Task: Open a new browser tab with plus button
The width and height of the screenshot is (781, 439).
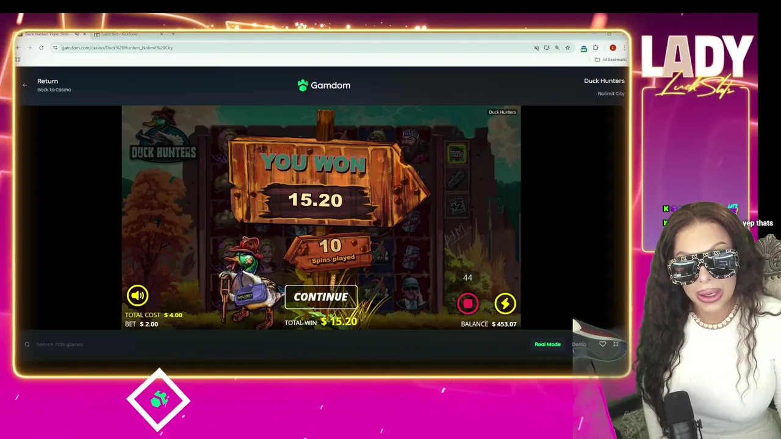Action: pyautogui.click(x=173, y=34)
